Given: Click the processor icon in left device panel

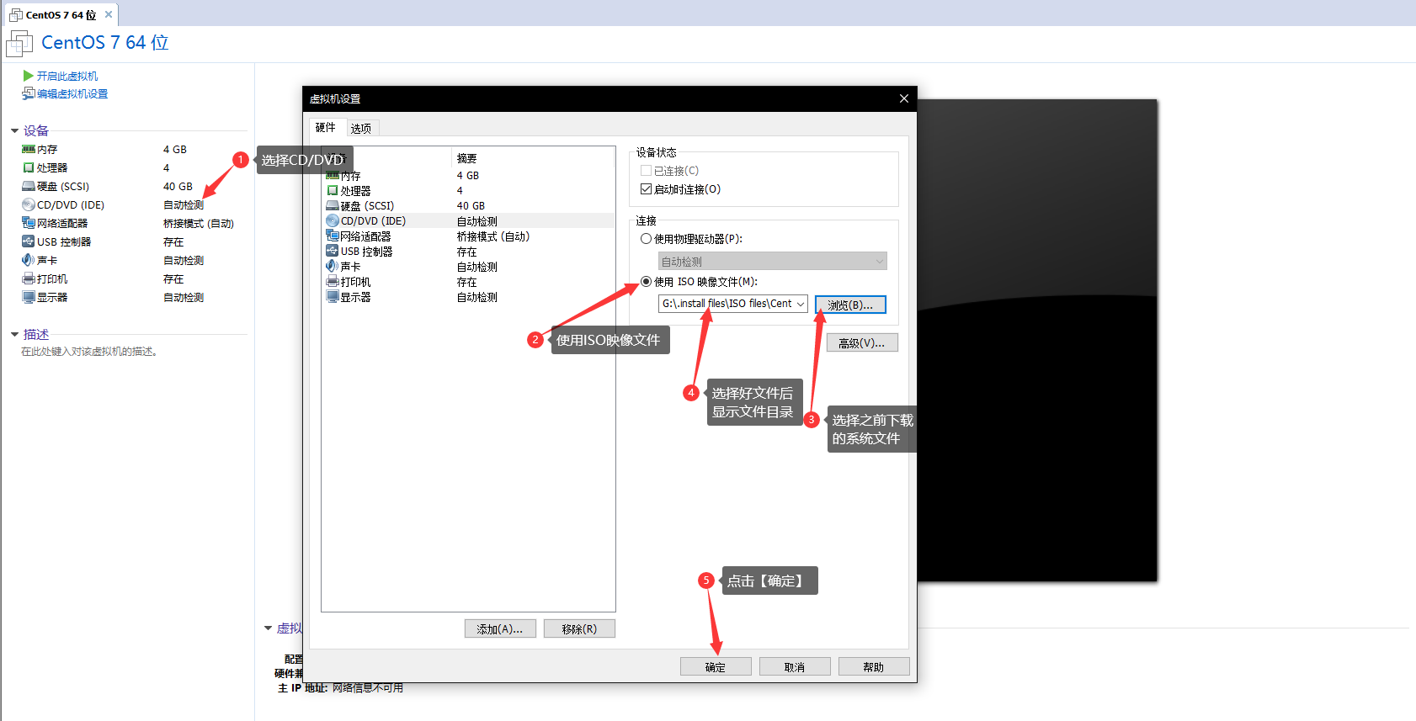Looking at the screenshot, I should [x=29, y=167].
